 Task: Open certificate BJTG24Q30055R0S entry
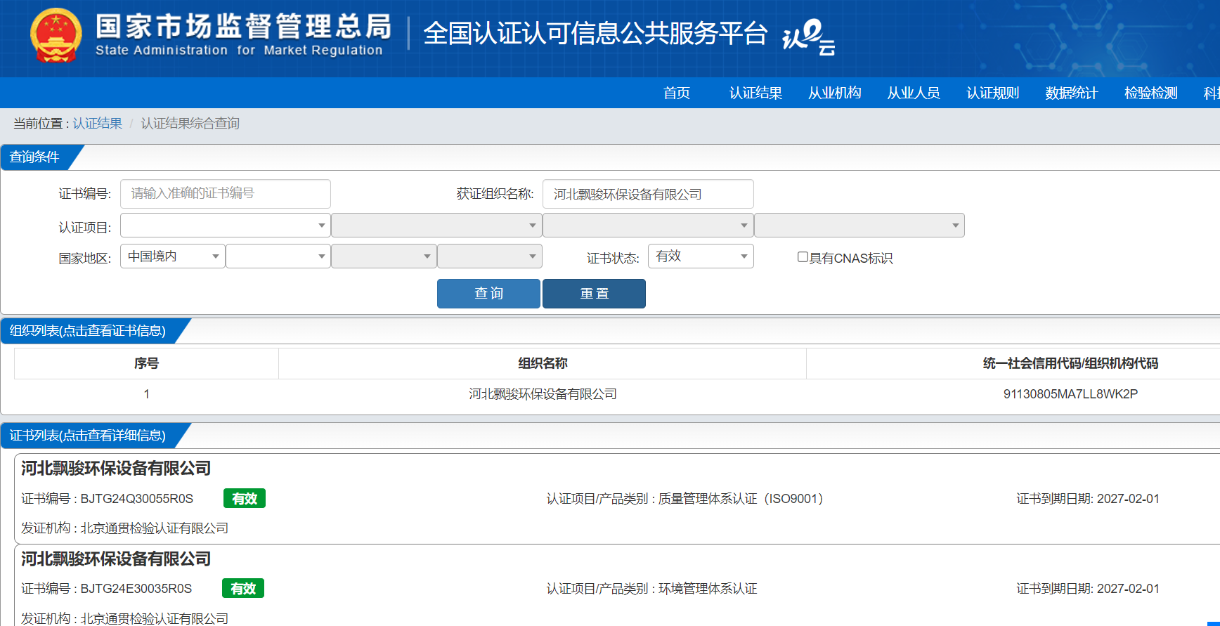[x=107, y=499]
